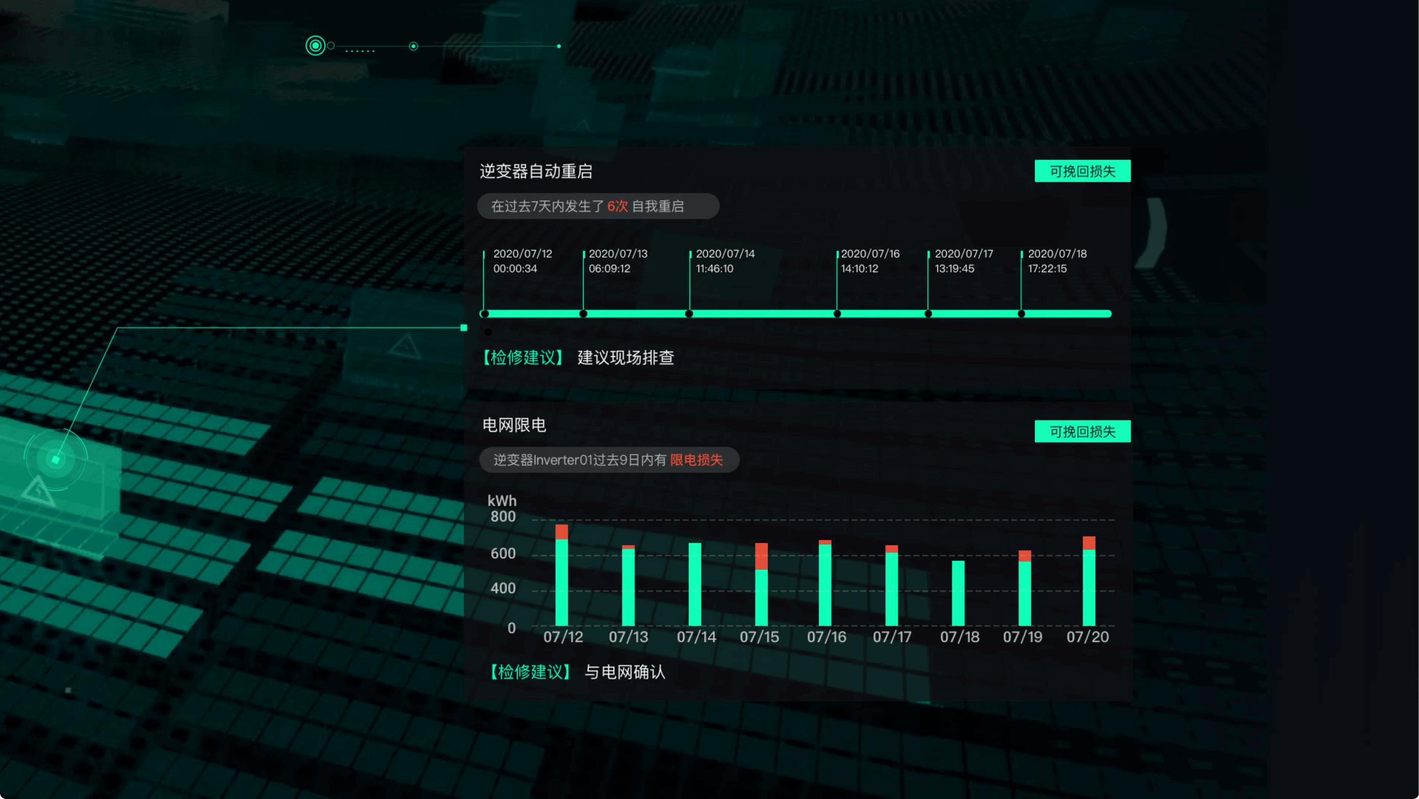This screenshot has height=799, width=1419.
Task: Click the small target dot on top line
Action: click(x=413, y=46)
